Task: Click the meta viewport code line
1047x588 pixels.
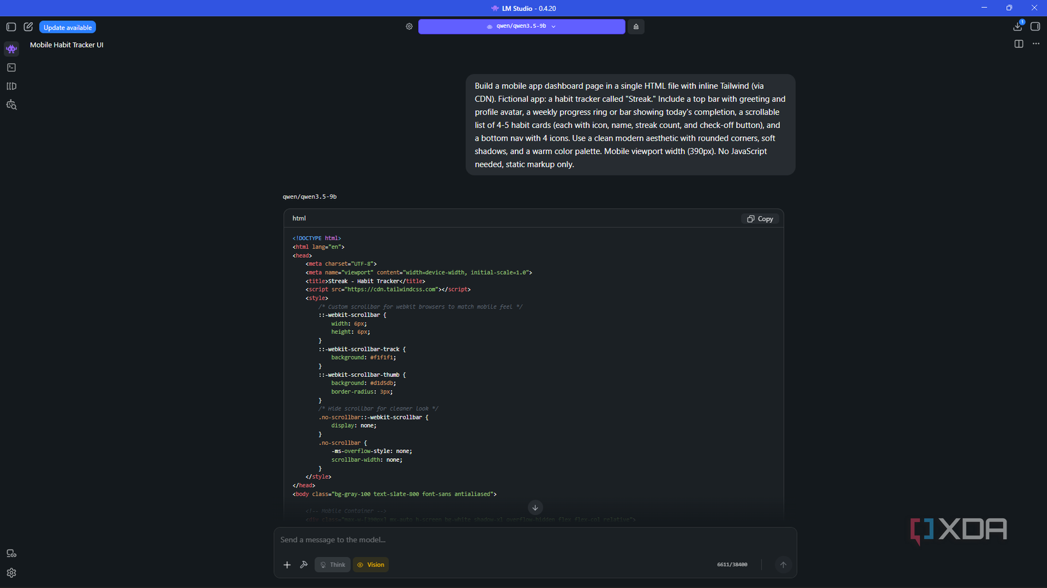Action: [419, 272]
